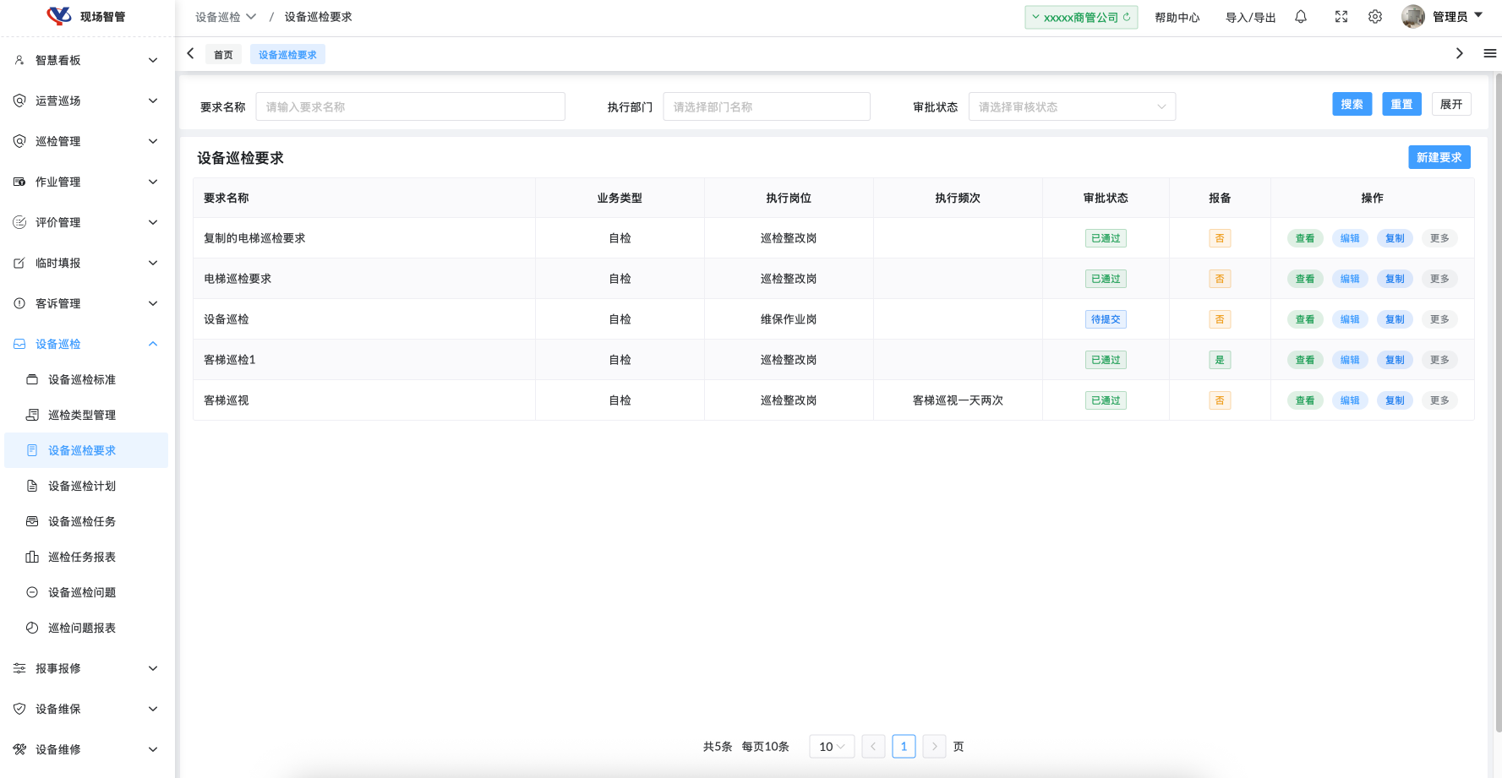Click the administrator avatar picture
1502x778 pixels.
tap(1412, 17)
